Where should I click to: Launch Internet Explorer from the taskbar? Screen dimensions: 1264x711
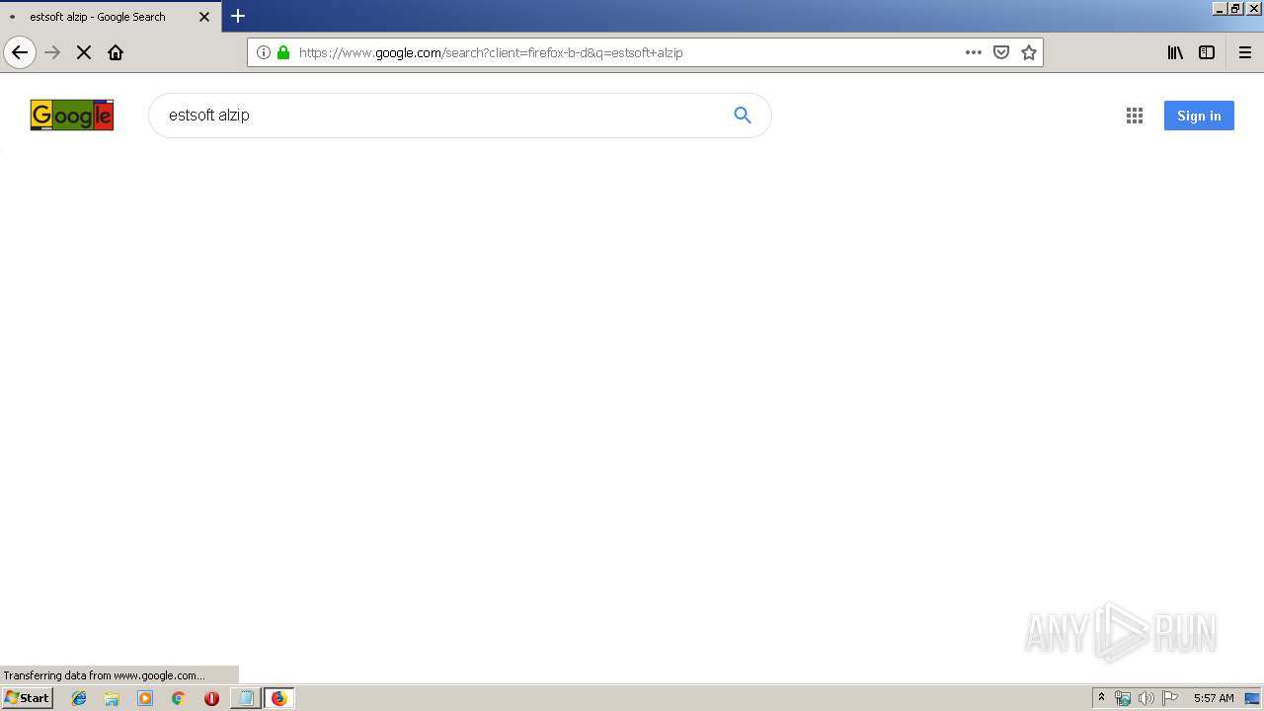click(x=79, y=698)
